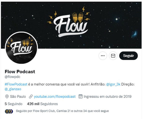Click the São Paulo location text
Image resolution: width=143 pixels, height=119 pixels.
coord(18,97)
